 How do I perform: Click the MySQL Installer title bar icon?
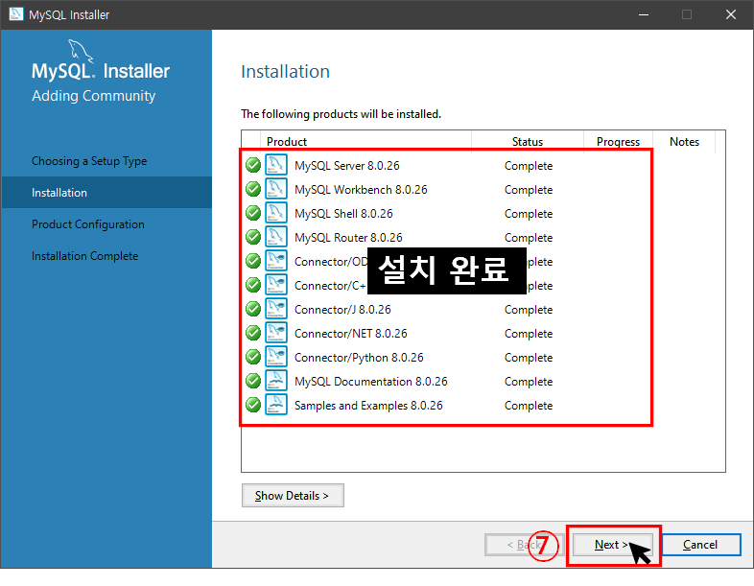pos(16,14)
